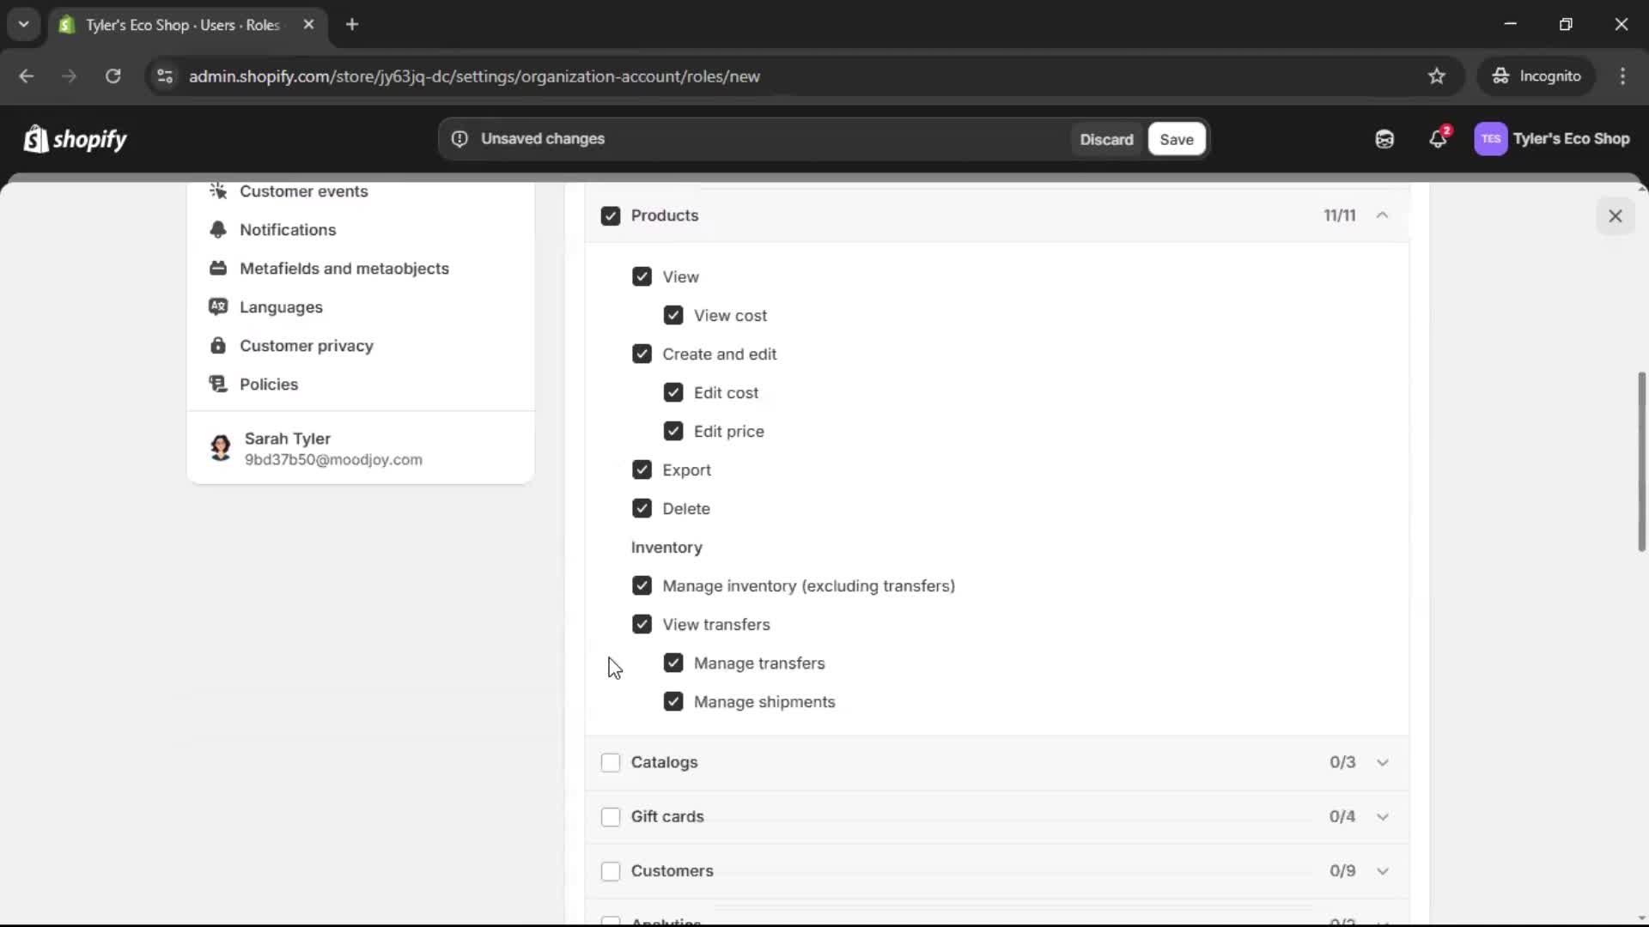The image size is (1649, 927).
Task: Open the Sidekick assistant in the top bar
Action: click(x=1384, y=138)
